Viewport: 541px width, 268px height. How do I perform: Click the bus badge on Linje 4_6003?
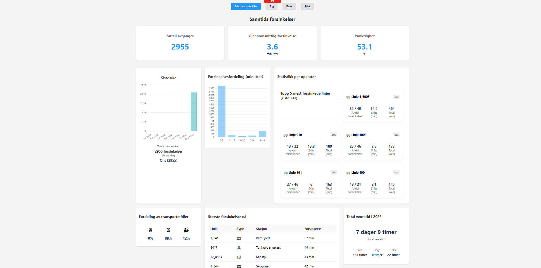pos(397,96)
